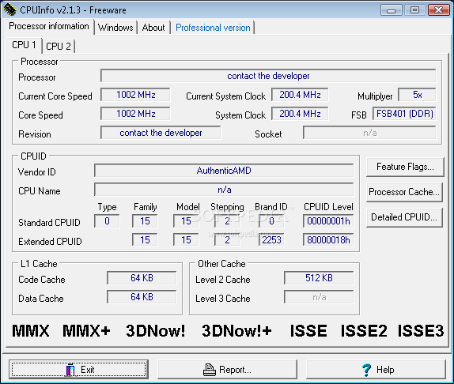454x384 pixels.
Task: Click the Level 3 Cache n/a field
Action: tap(319, 297)
